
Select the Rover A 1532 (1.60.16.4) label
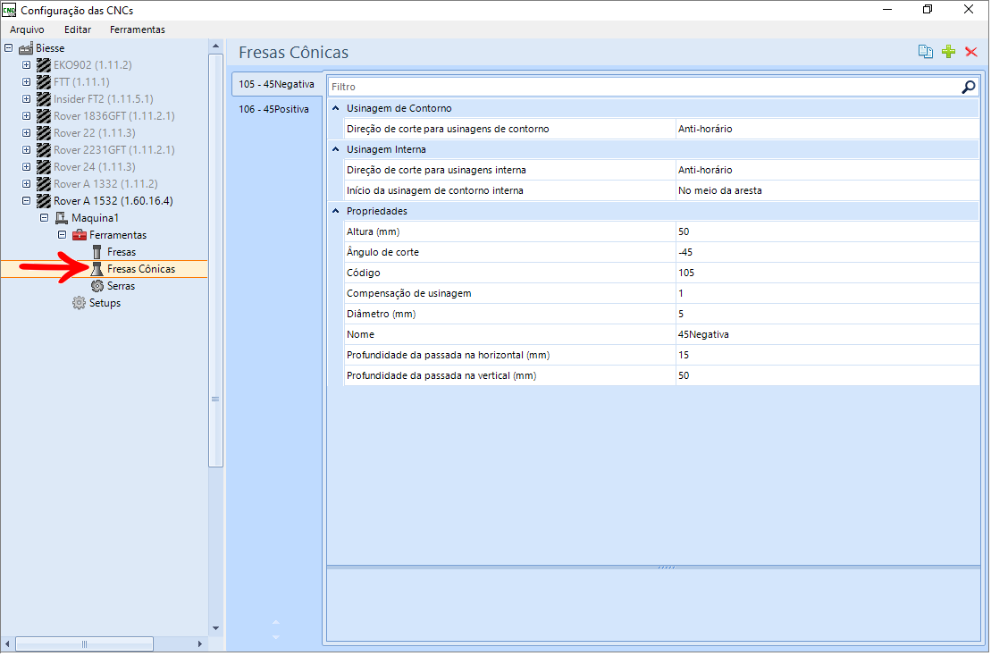tap(113, 201)
